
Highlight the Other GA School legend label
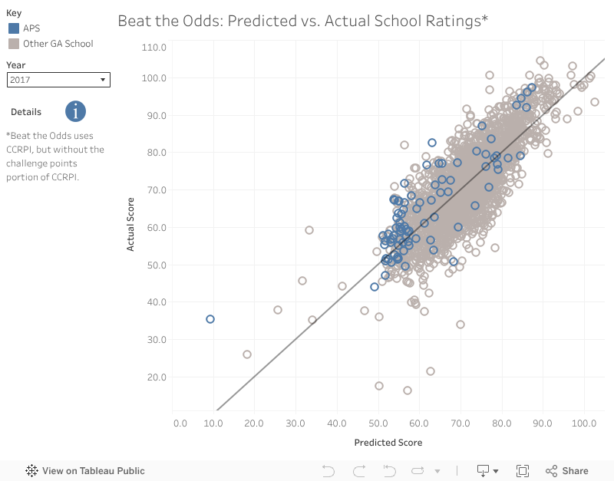point(58,44)
